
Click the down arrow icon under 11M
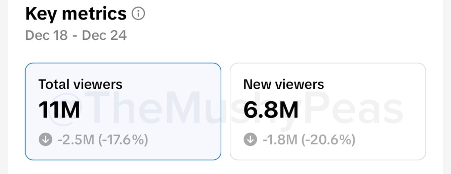(x=45, y=140)
